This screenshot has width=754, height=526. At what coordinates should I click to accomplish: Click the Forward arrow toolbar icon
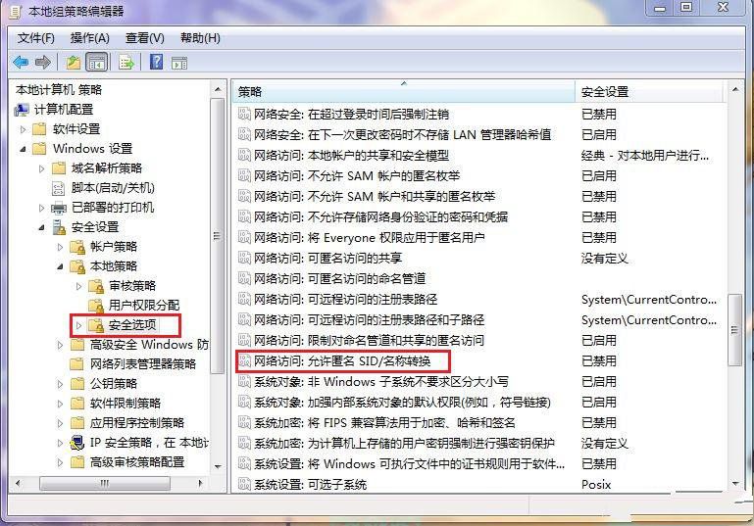coord(43,62)
